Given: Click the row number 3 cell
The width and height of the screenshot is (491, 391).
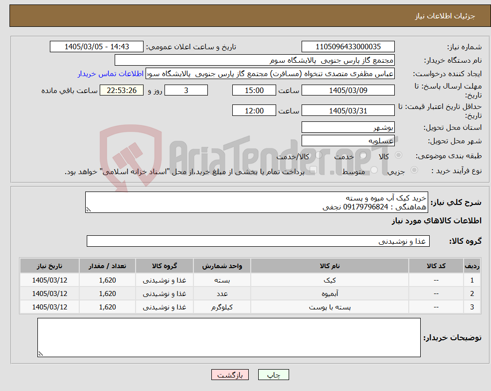Looking at the screenshot, I should [472, 307].
